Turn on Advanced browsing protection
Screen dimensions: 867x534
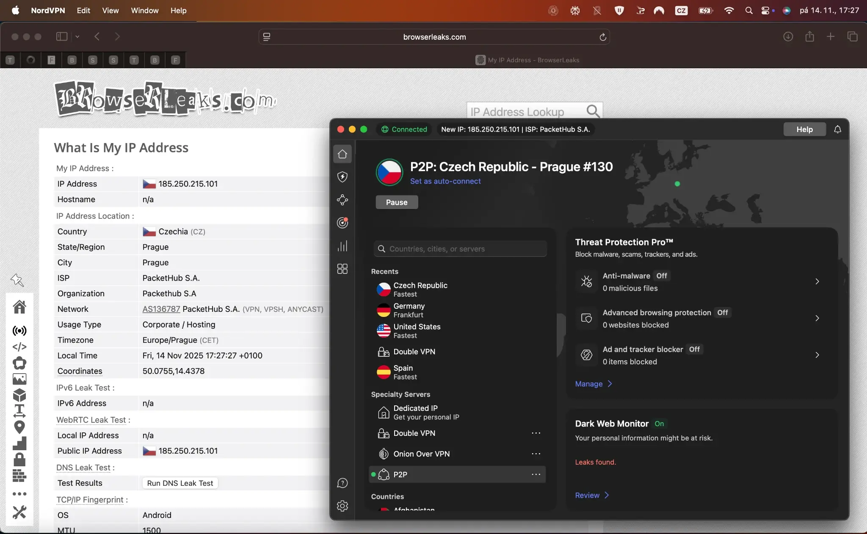coord(723,313)
